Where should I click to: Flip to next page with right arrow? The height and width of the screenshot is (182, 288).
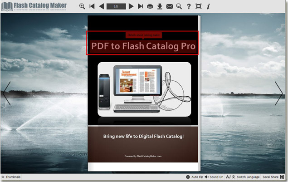[x=279, y=93]
